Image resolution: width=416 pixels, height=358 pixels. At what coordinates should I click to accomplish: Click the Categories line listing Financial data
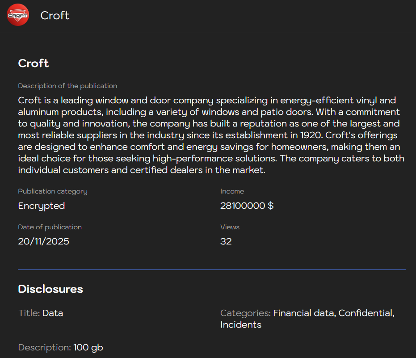pos(307,319)
